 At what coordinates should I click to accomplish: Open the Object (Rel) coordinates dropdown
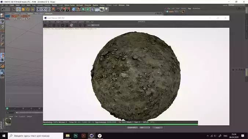pos(132,128)
